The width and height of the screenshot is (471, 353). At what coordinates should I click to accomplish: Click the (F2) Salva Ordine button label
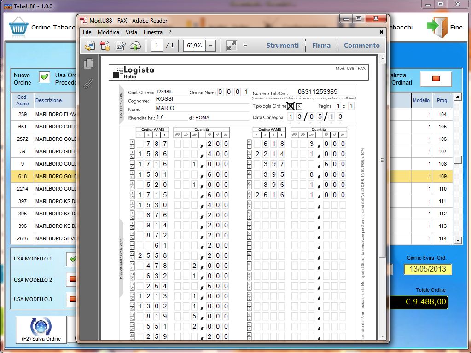coord(41,339)
